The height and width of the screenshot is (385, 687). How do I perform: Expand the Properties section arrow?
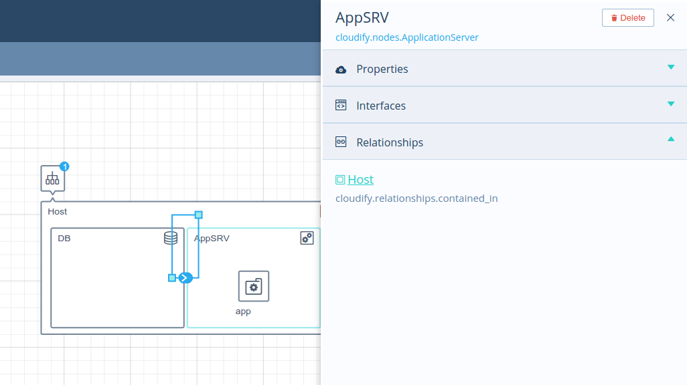pyautogui.click(x=671, y=68)
